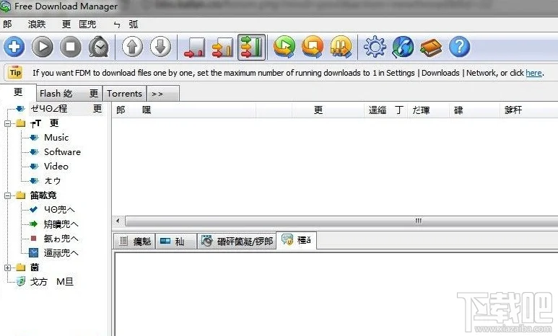Image resolution: width=558 pixels, height=336 pixels.
Task: Select light traffic mode with the one-red-bar icon
Action: (x=194, y=48)
